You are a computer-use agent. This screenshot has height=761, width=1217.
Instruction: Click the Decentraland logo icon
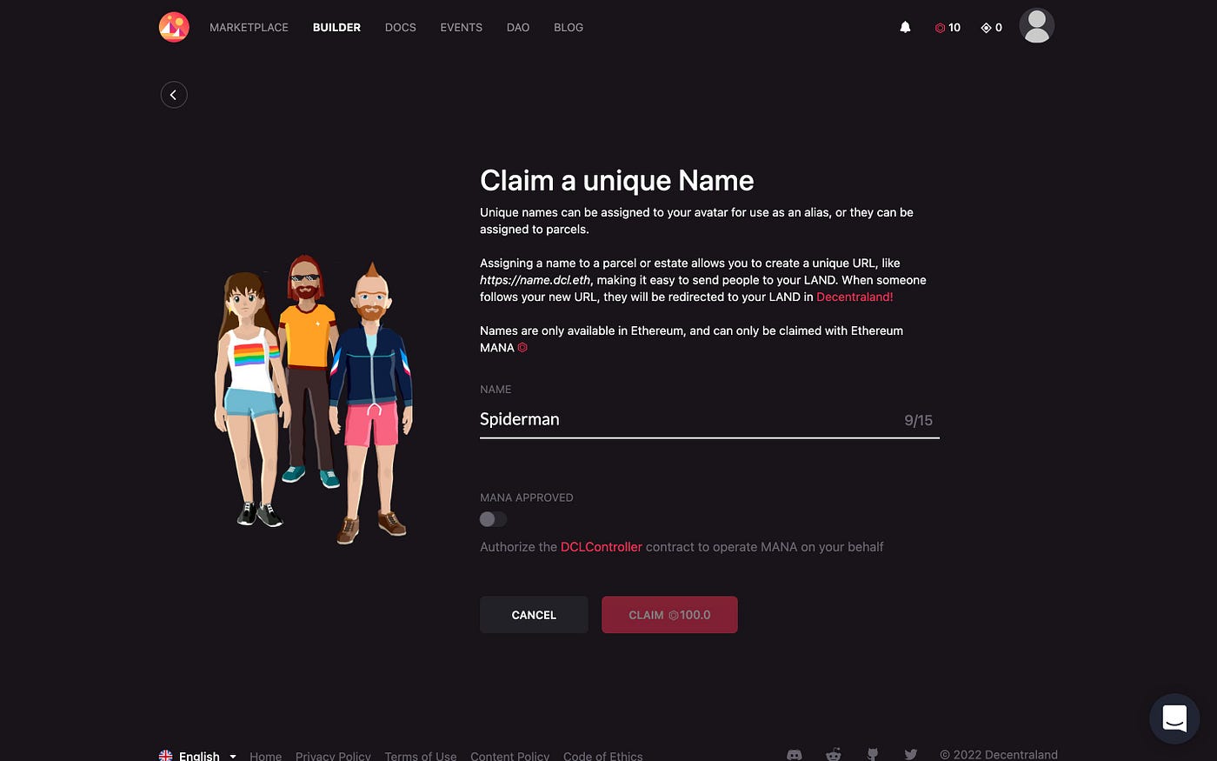(x=174, y=27)
